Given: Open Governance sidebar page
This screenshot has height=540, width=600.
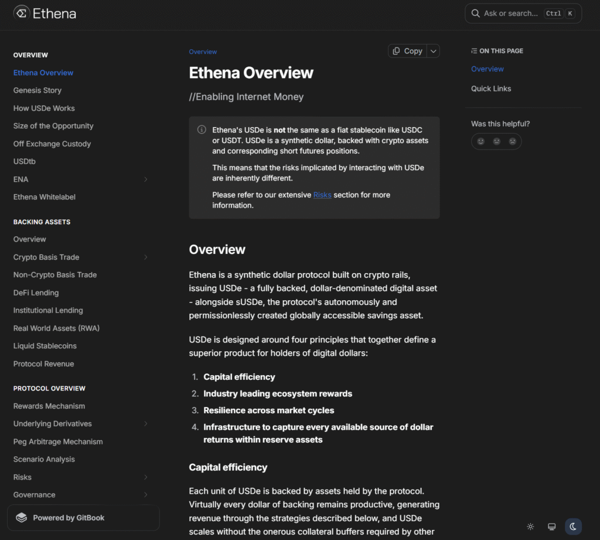Looking at the screenshot, I should tap(35, 495).
